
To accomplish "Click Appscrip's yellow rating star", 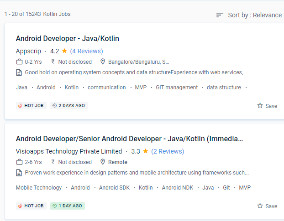I will [x=64, y=51].
